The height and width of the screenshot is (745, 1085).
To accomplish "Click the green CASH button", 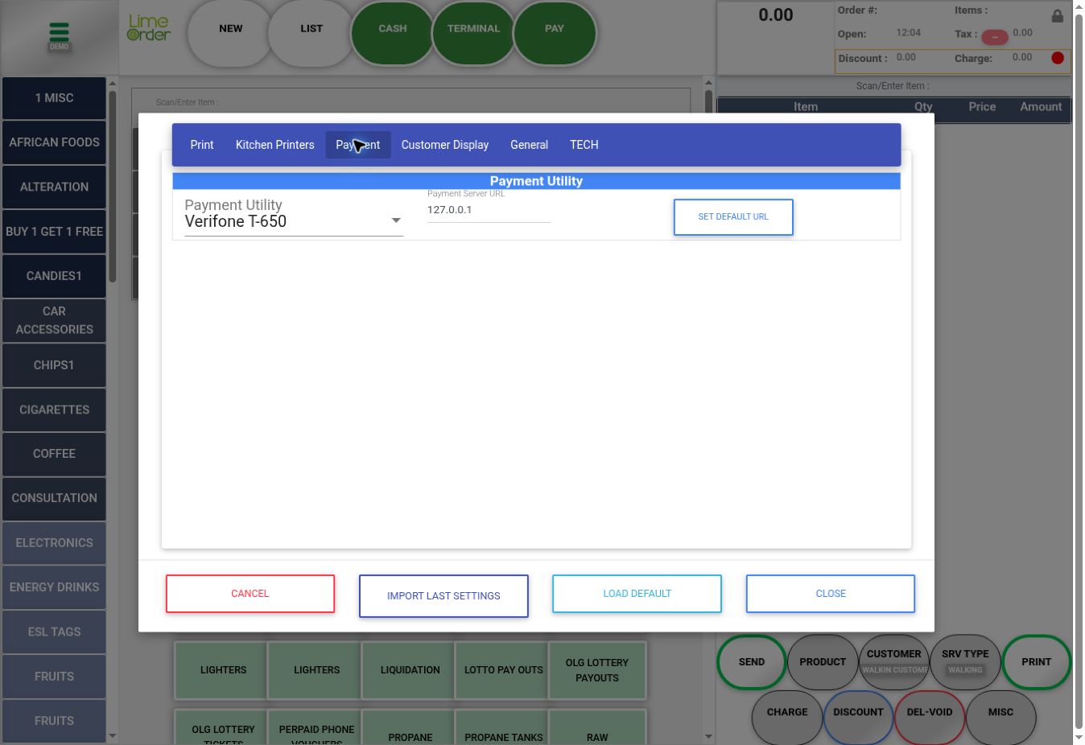I will pyautogui.click(x=393, y=33).
